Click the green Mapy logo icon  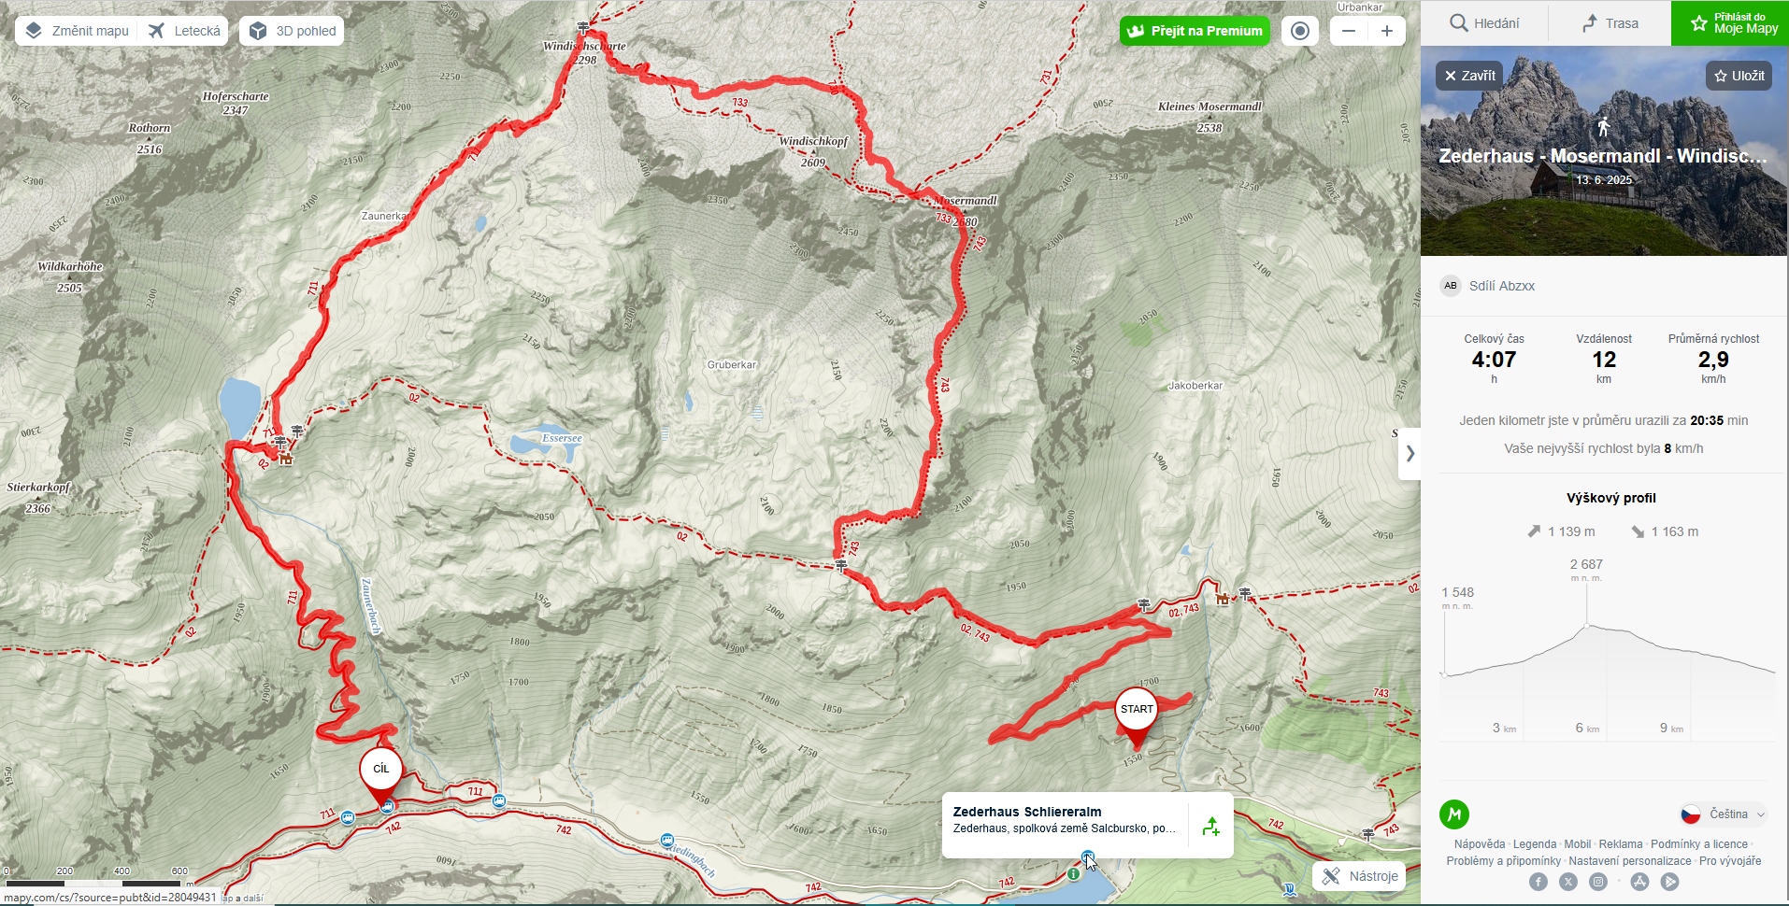click(1454, 814)
